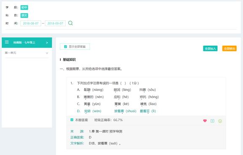Toggle the 本题答案 checkbox
The image size is (243, 155).
(72, 120)
